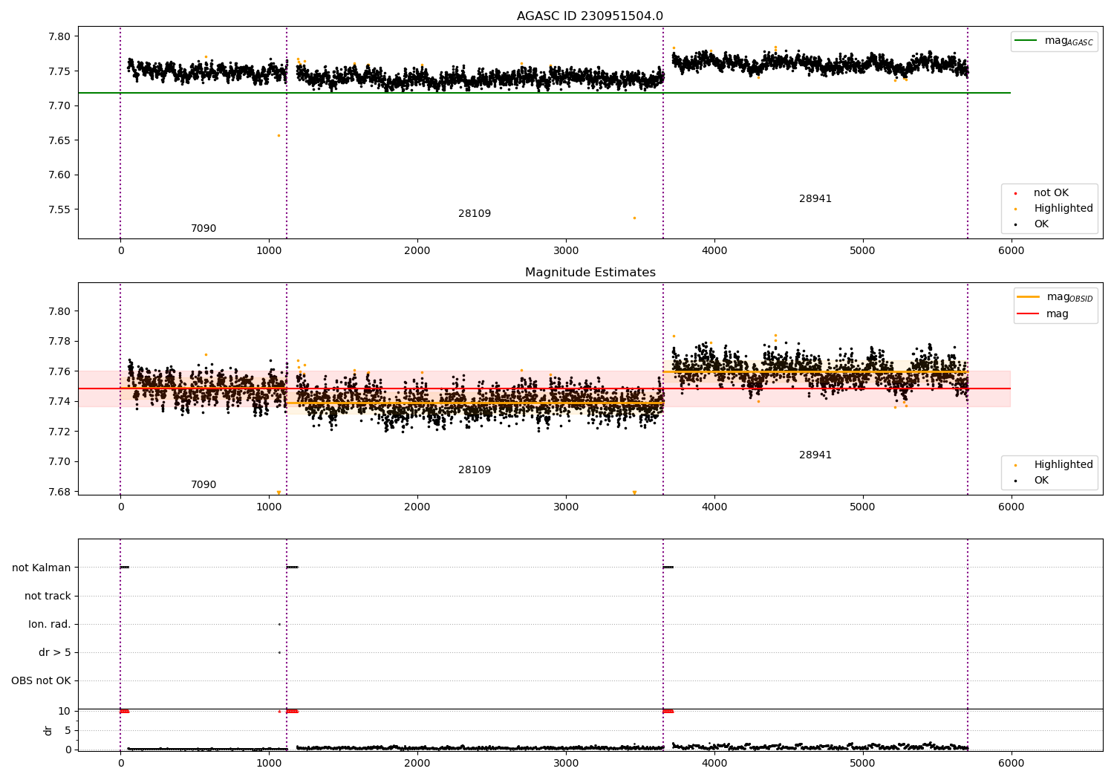Click the '28109' label in middle plot
Screen dimensions: 1114x780
pyautogui.click(x=475, y=470)
